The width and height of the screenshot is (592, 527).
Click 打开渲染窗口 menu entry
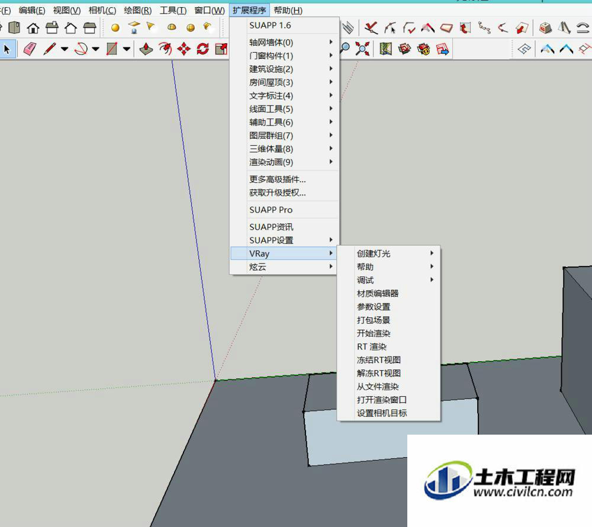389,400
